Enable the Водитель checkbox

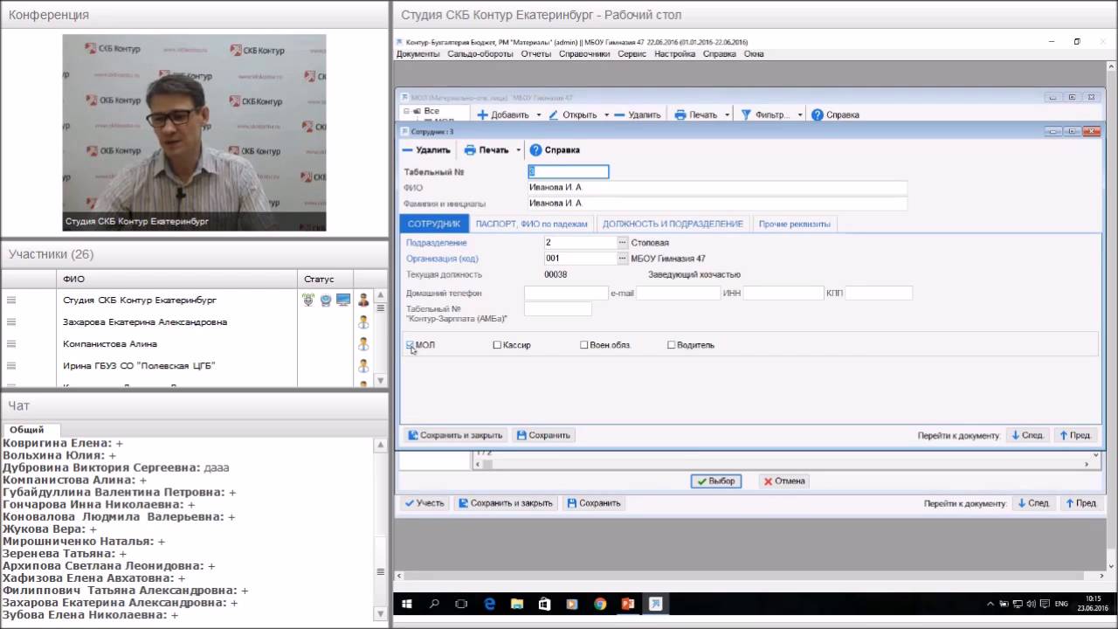pos(671,345)
